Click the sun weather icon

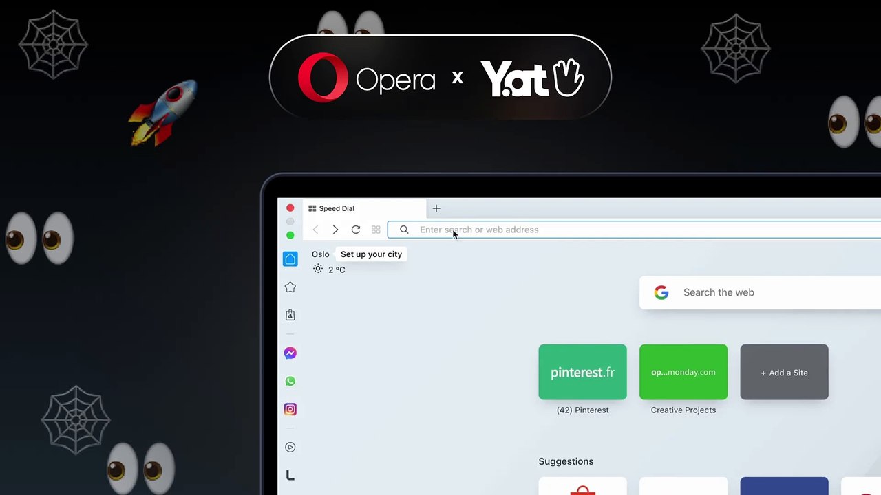[318, 269]
